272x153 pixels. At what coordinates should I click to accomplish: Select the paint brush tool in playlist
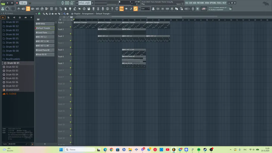[x=47, y=14]
